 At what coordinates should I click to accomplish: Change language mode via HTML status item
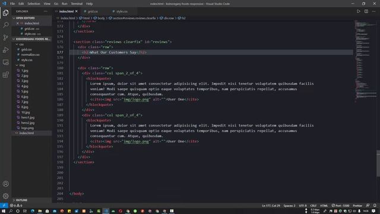point(324,206)
